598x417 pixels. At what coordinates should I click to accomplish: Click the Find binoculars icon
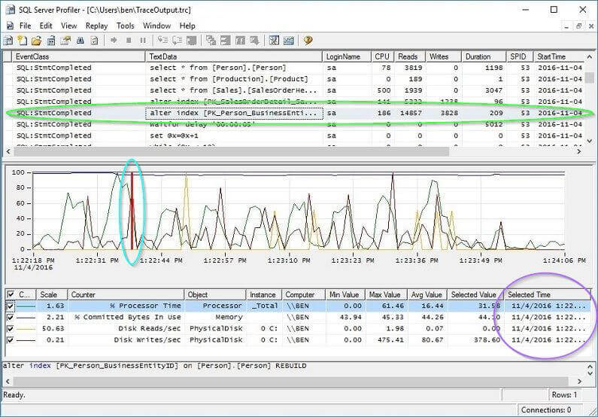80,41
